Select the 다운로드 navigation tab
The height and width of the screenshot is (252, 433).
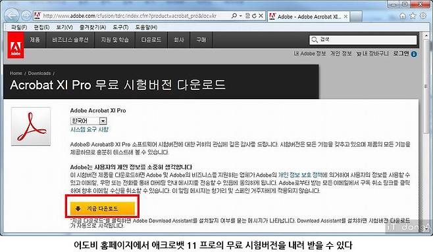(x=151, y=40)
